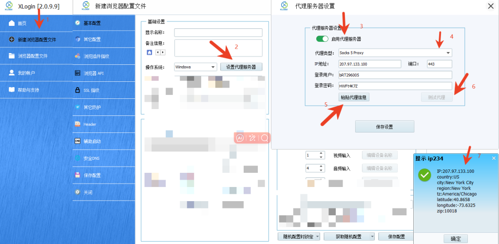499x244 pixels.
Task: Click the plugin icon of 浏览插件指纹
Action: pyautogui.click(x=77, y=56)
